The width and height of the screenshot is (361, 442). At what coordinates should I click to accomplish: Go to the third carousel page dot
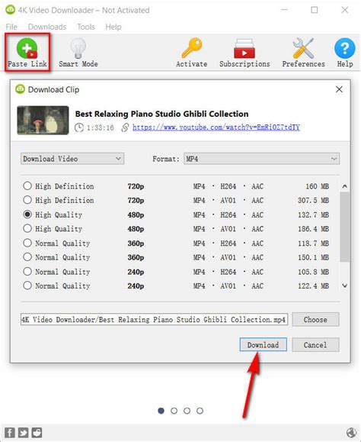(187, 411)
